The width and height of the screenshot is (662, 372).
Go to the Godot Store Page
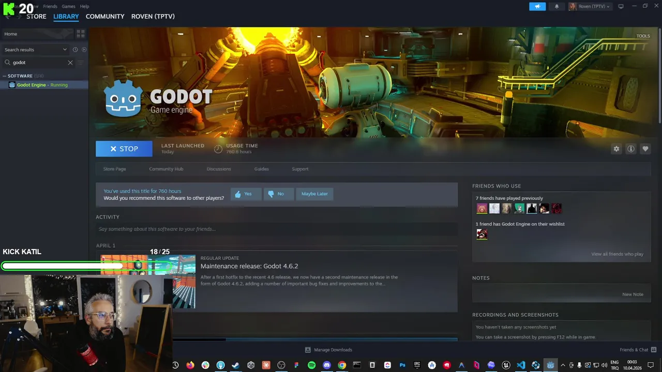pos(114,169)
